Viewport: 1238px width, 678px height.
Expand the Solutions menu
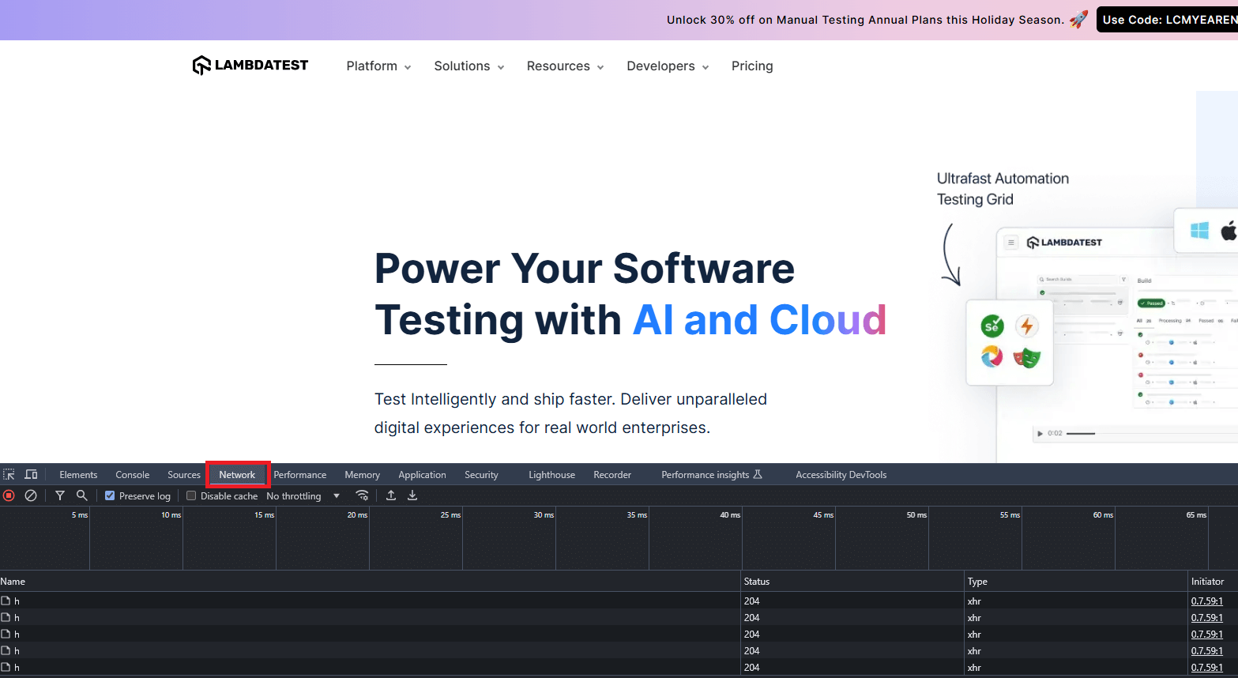(469, 66)
